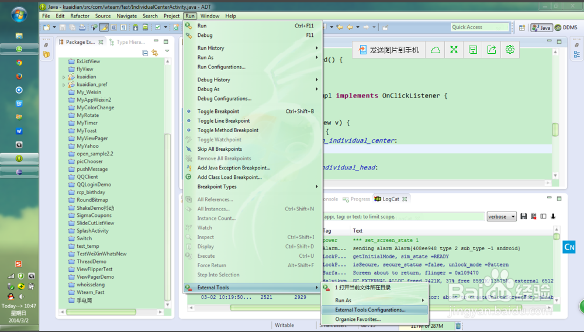The width and height of the screenshot is (584, 332).
Task: Toggle Block Selection Mode icon
Action: click(x=114, y=27)
